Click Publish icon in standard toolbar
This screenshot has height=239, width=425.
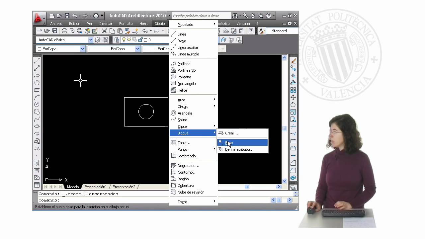click(x=79, y=31)
